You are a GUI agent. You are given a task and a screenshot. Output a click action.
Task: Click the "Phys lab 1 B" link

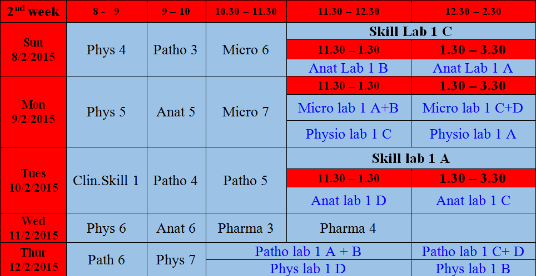point(473,269)
